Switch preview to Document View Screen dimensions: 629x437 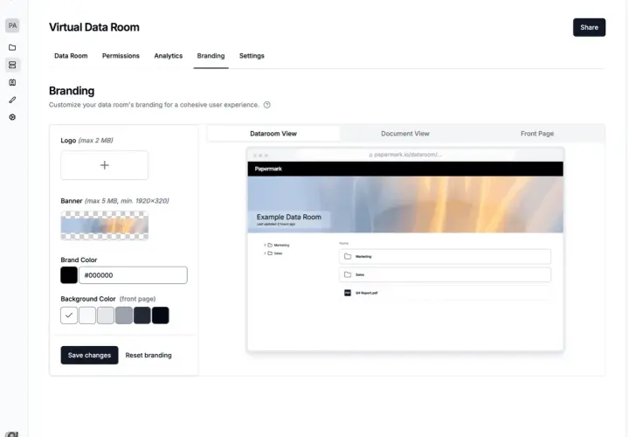coord(405,134)
